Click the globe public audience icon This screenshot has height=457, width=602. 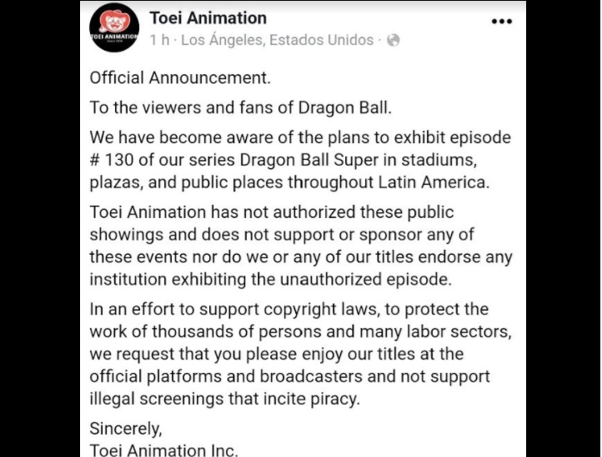tap(394, 40)
